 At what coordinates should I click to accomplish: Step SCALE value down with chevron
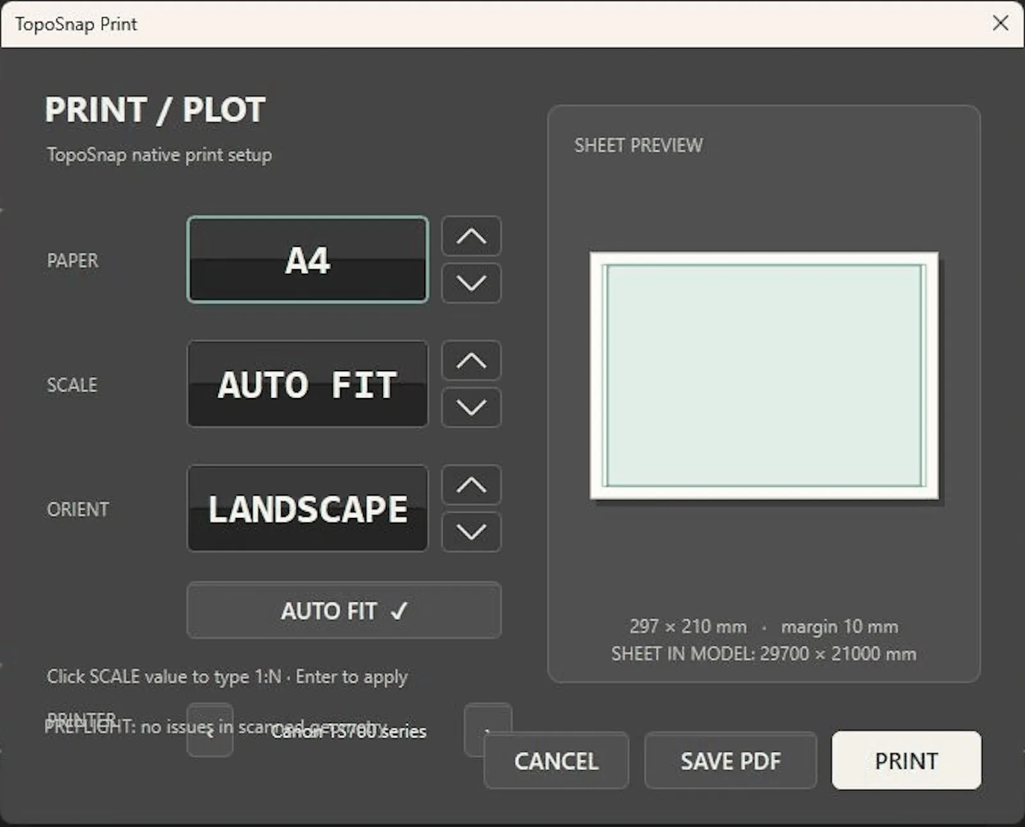point(471,407)
